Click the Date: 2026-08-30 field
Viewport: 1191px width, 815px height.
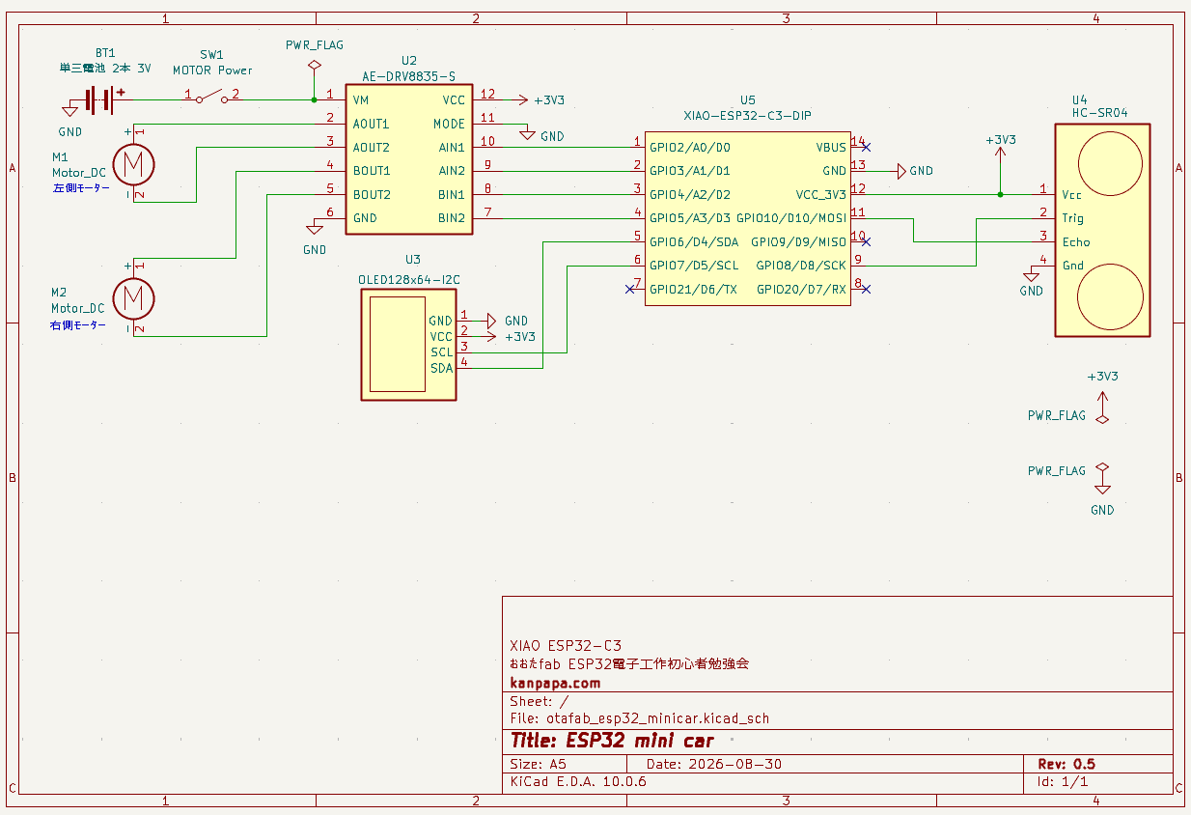[714, 764]
